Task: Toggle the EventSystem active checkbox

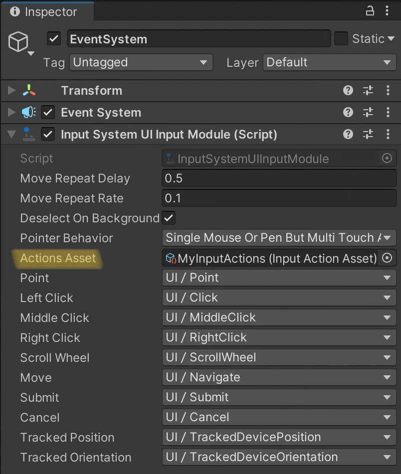Action: coord(54,39)
